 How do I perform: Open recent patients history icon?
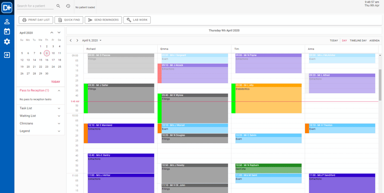pyautogui.click(x=68, y=6)
